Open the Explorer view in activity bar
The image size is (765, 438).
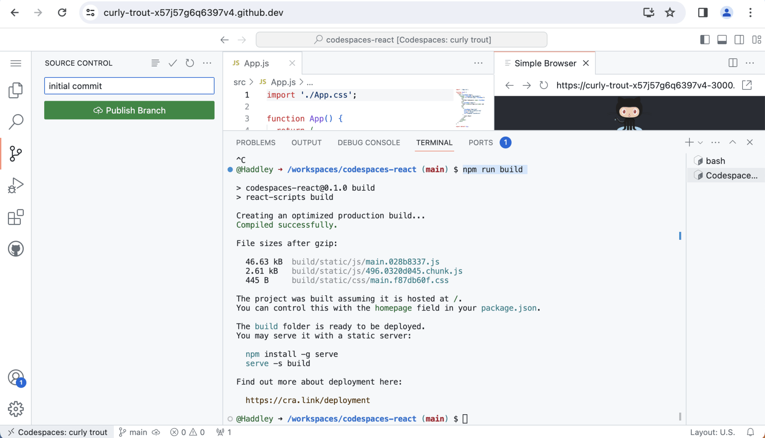pos(15,90)
